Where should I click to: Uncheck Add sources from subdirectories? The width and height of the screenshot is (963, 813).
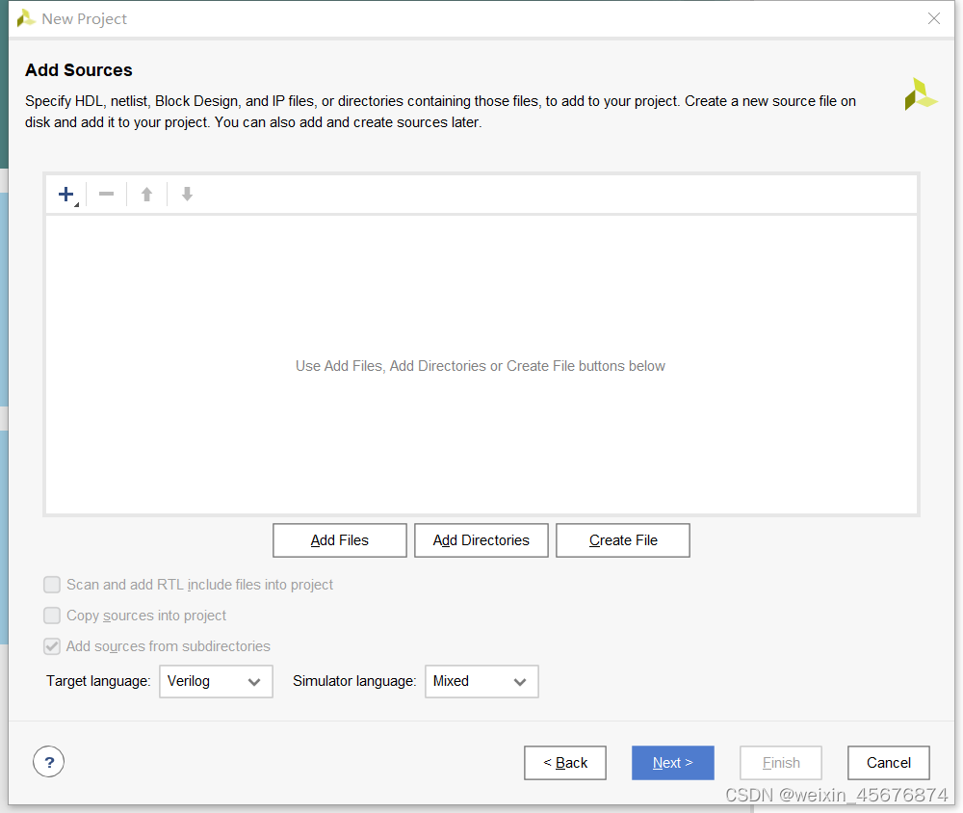click(52, 646)
